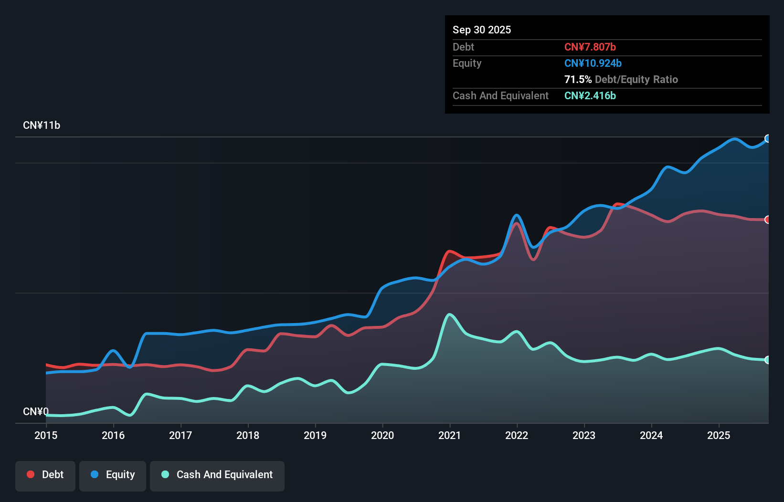Screen dimensions: 784x502
Task: Open details under the Debt/Equity Ratio row
Action: point(622,80)
